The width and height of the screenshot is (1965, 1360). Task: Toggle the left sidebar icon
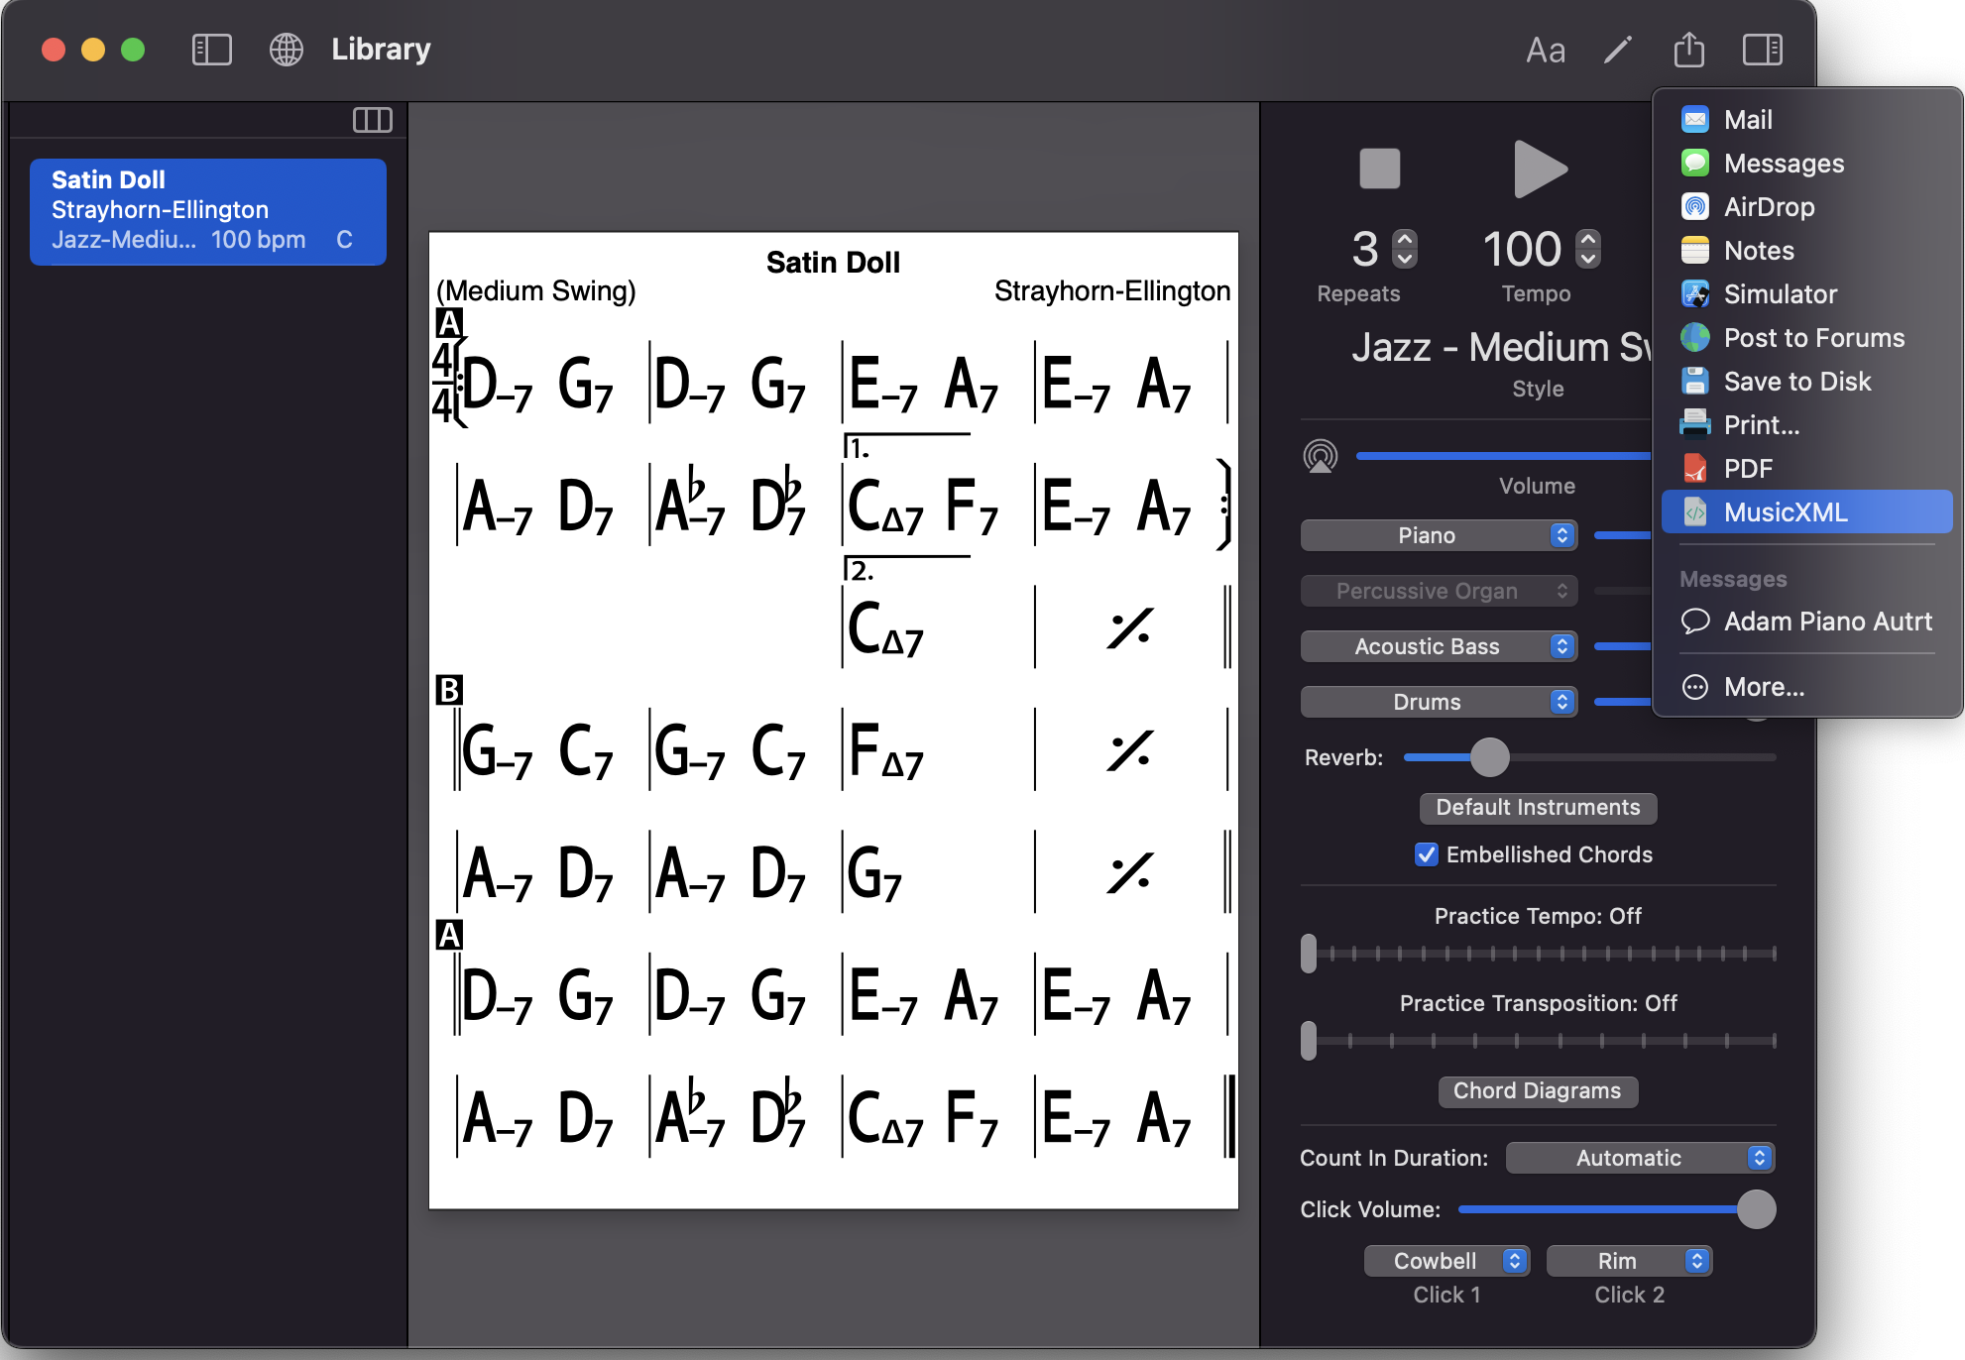(x=211, y=50)
